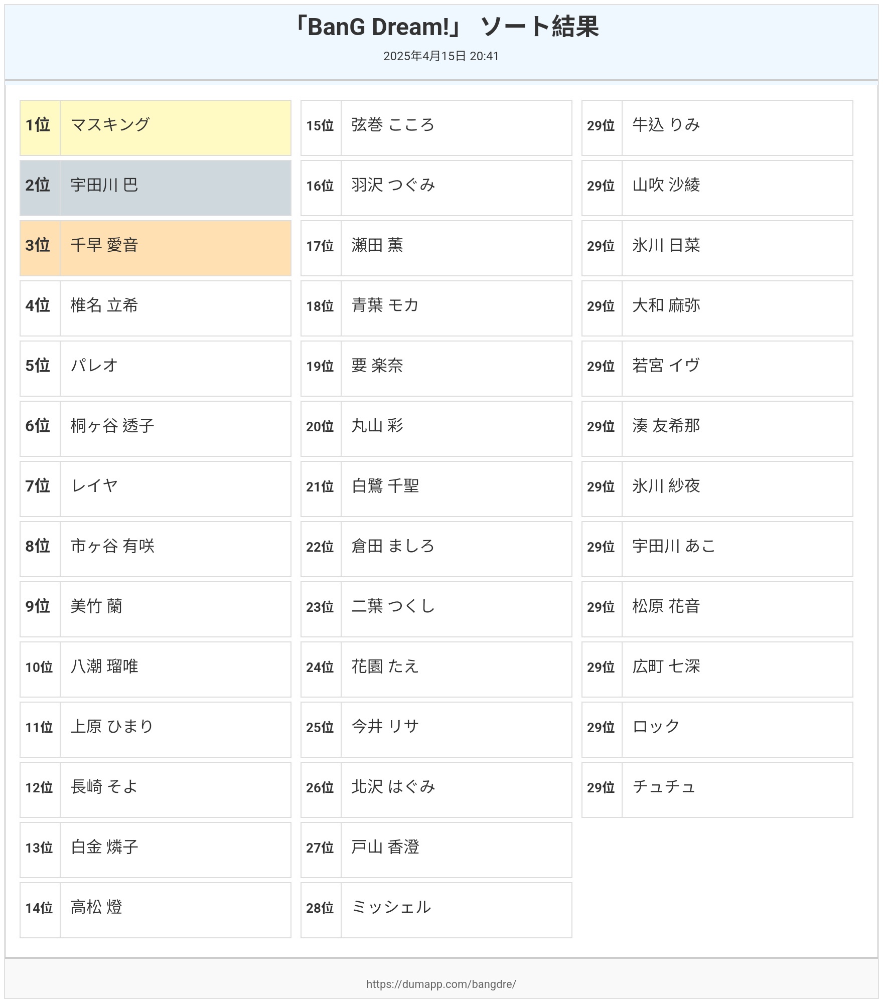Click the 29位 entry チュチュ
Viewport: 883px width, 1003px height.
(x=717, y=790)
